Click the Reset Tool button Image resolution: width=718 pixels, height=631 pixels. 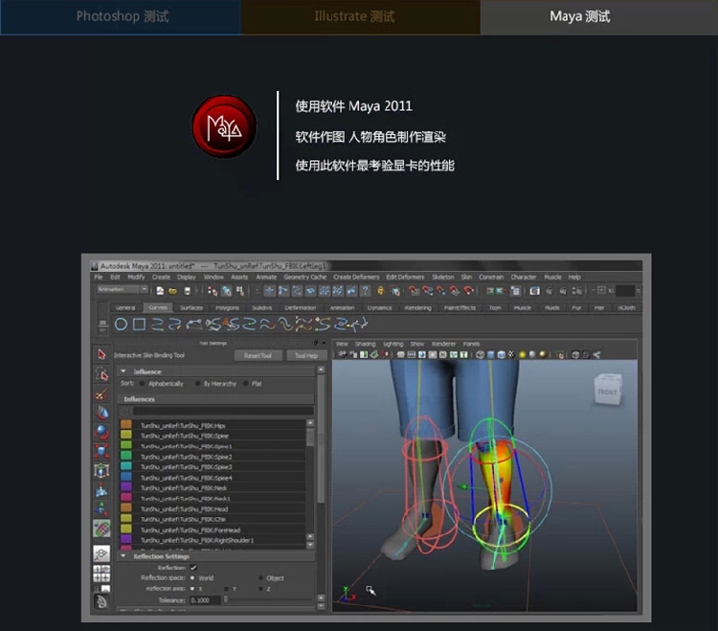coord(258,356)
